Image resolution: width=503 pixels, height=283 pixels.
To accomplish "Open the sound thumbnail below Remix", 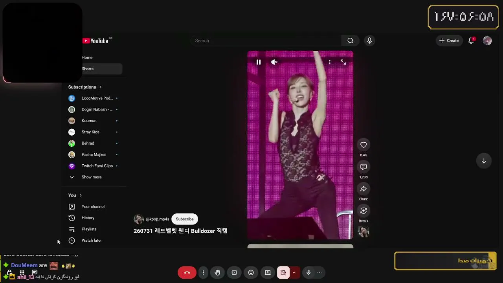I will [363, 232].
